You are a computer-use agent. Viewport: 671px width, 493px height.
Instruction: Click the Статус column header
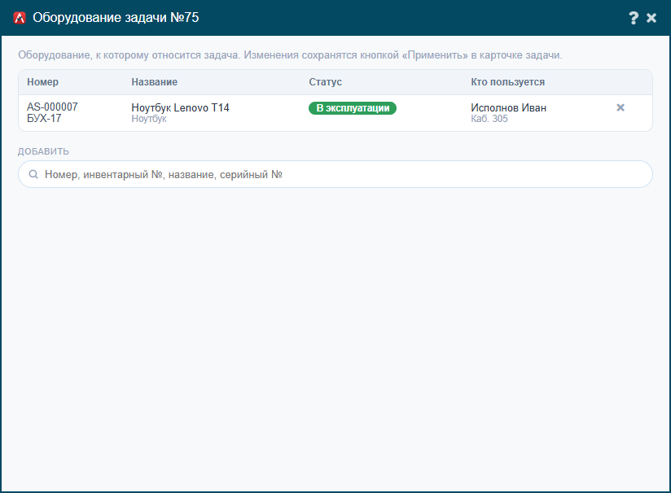point(325,82)
